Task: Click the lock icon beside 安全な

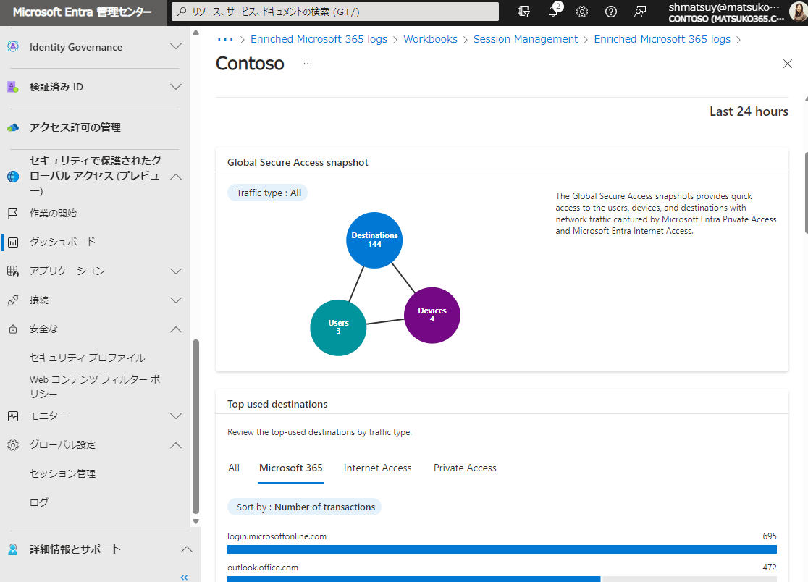Action: tap(14, 329)
